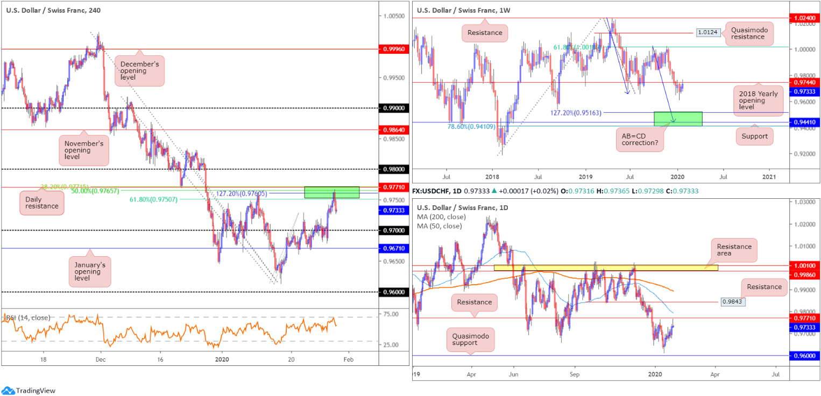Click the RSI (14, close) indicator label

pyautogui.click(x=27, y=318)
